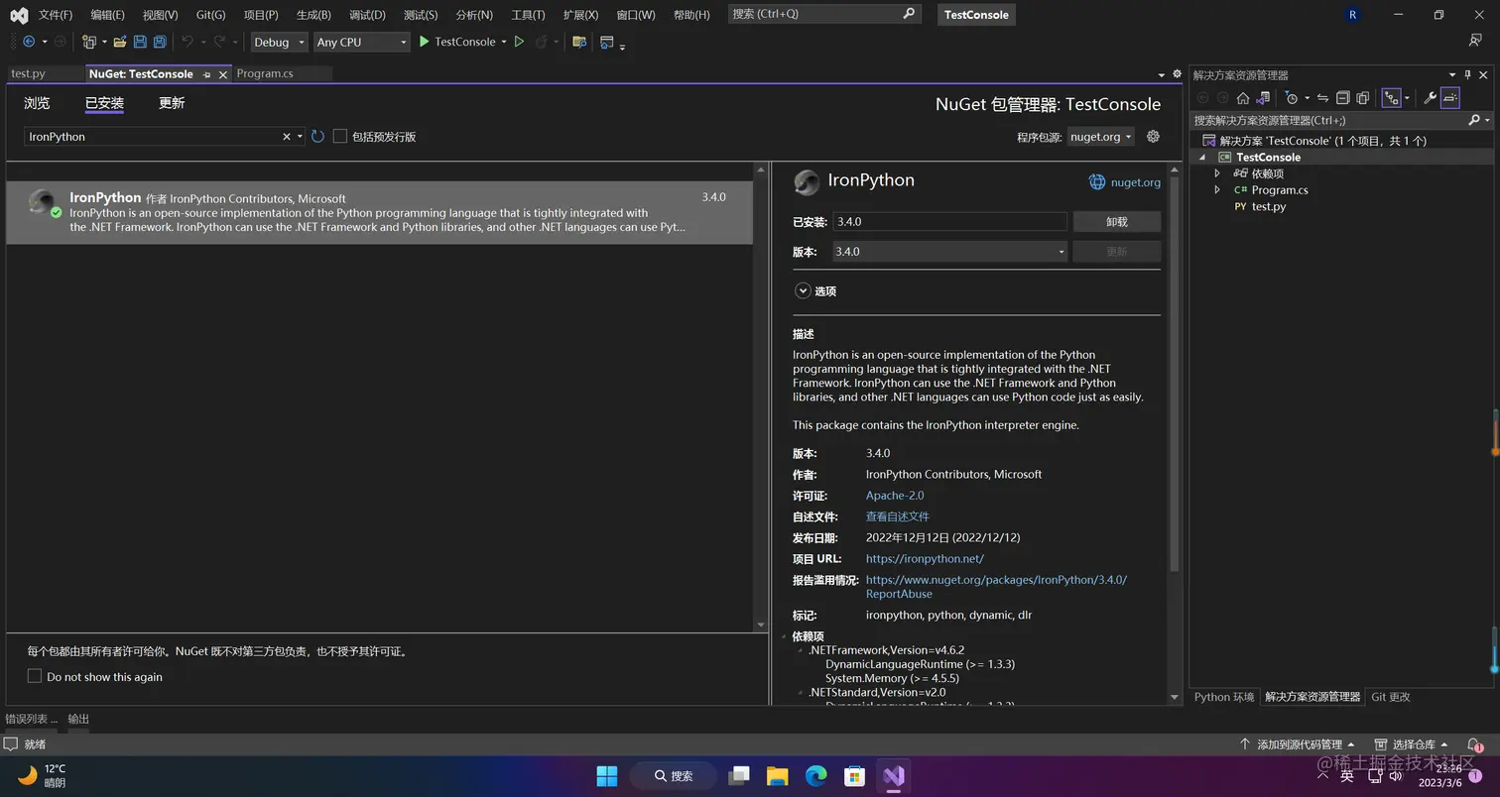Open the version 3.4.0 dropdown

tap(949, 252)
